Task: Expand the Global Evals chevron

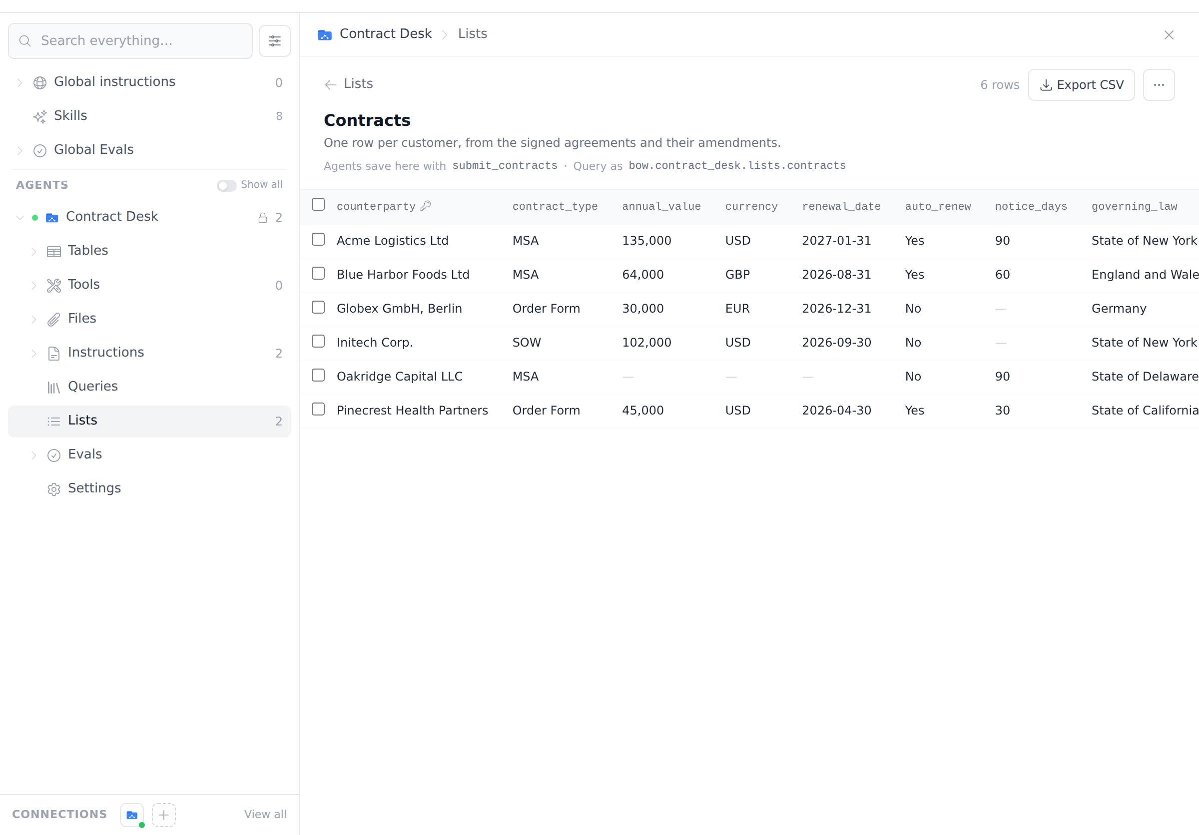Action: (20, 150)
